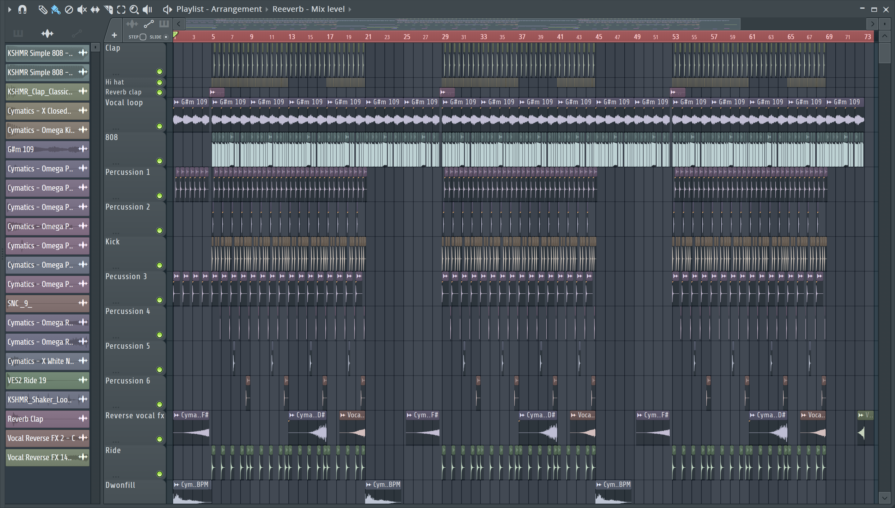
Task: Mute the Percussion 1 track
Action: click(x=159, y=196)
